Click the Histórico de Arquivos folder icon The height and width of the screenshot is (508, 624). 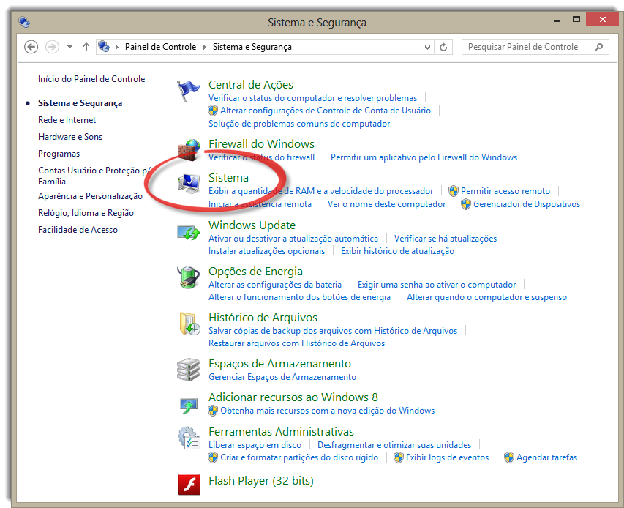pyautogui.click(x=189, y=324)
